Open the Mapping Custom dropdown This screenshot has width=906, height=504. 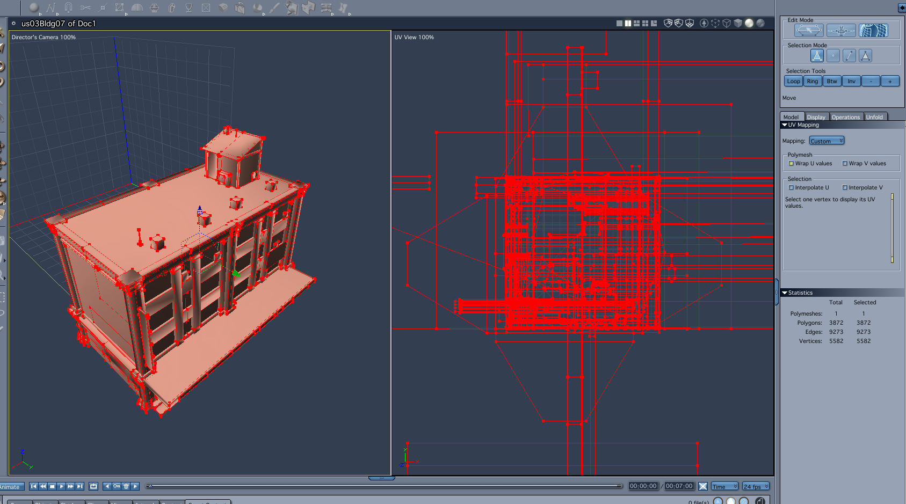827,141
